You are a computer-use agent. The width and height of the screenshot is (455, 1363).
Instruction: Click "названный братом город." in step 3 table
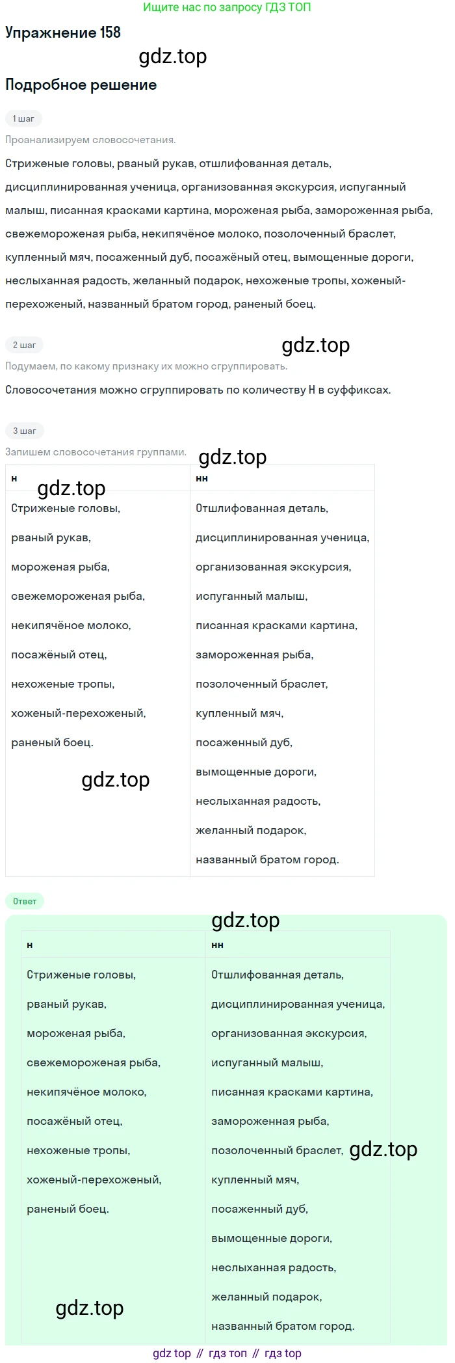pyautogui.click(x=267, y=859)
